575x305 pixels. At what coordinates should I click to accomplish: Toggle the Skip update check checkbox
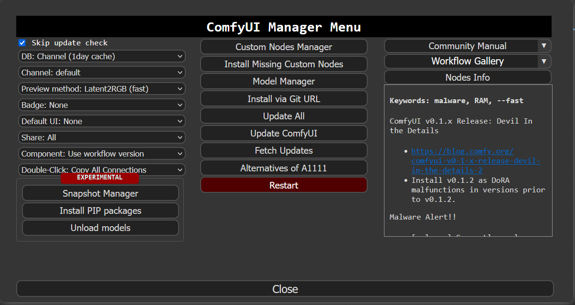pos(22,42)
